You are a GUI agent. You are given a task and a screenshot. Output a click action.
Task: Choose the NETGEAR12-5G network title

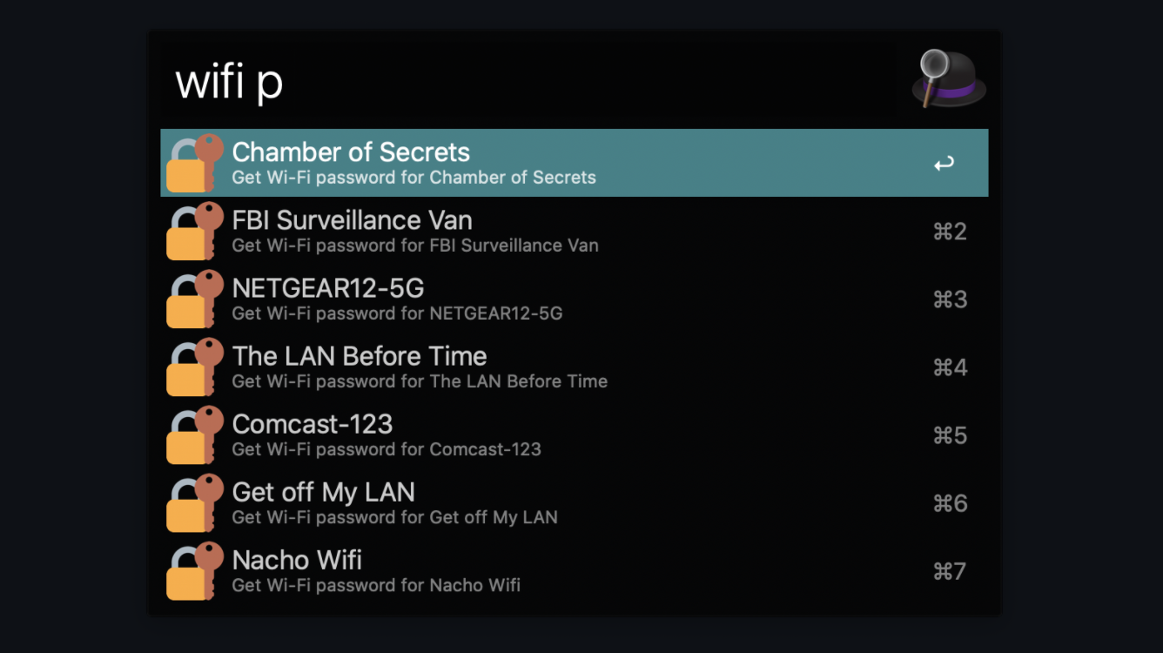pos(328,288)
